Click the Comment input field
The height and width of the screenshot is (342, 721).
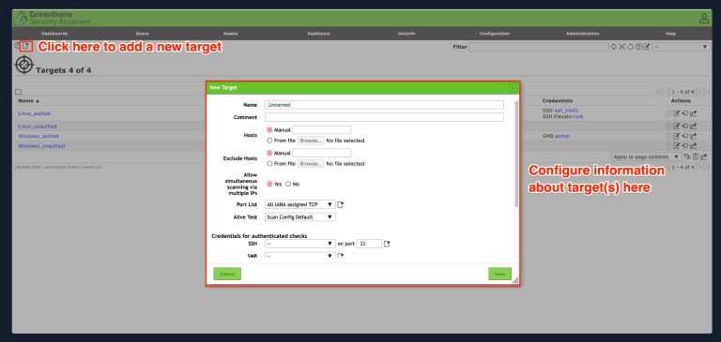[x=384, y=117]
